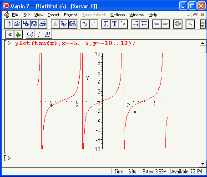Insert a new execution group prompt icon
This screenshot has width=207, height=177.
pos(123,24)
